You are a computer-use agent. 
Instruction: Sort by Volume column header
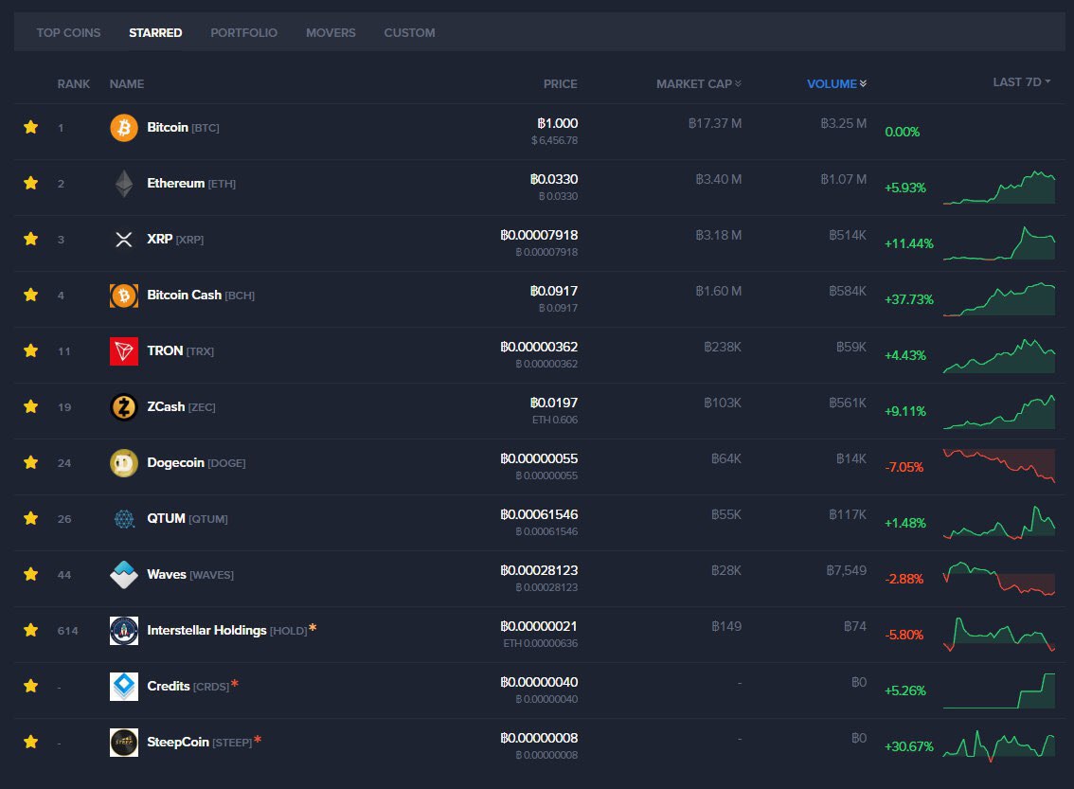[836, 83]
